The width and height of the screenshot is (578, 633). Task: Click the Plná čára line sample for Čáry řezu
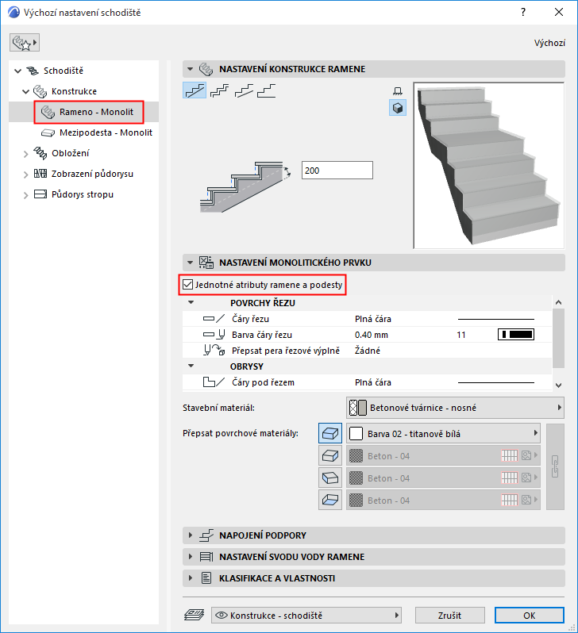[x=496, y=319]
